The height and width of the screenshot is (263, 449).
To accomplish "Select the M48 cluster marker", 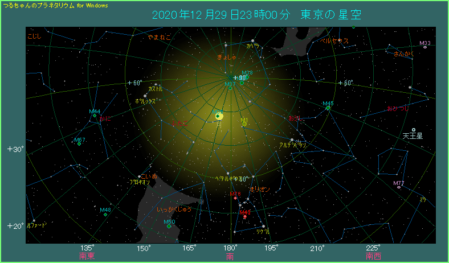I will (x=105, y=214).
